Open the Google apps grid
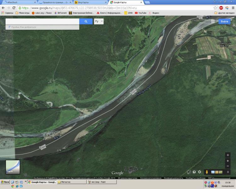The image size is (236, 189). pyautogui.click(x=213, y=21)
